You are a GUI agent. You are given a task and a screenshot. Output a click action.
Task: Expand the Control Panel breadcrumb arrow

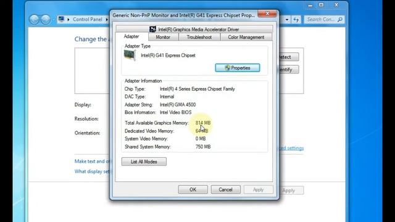tap(107, 19)
